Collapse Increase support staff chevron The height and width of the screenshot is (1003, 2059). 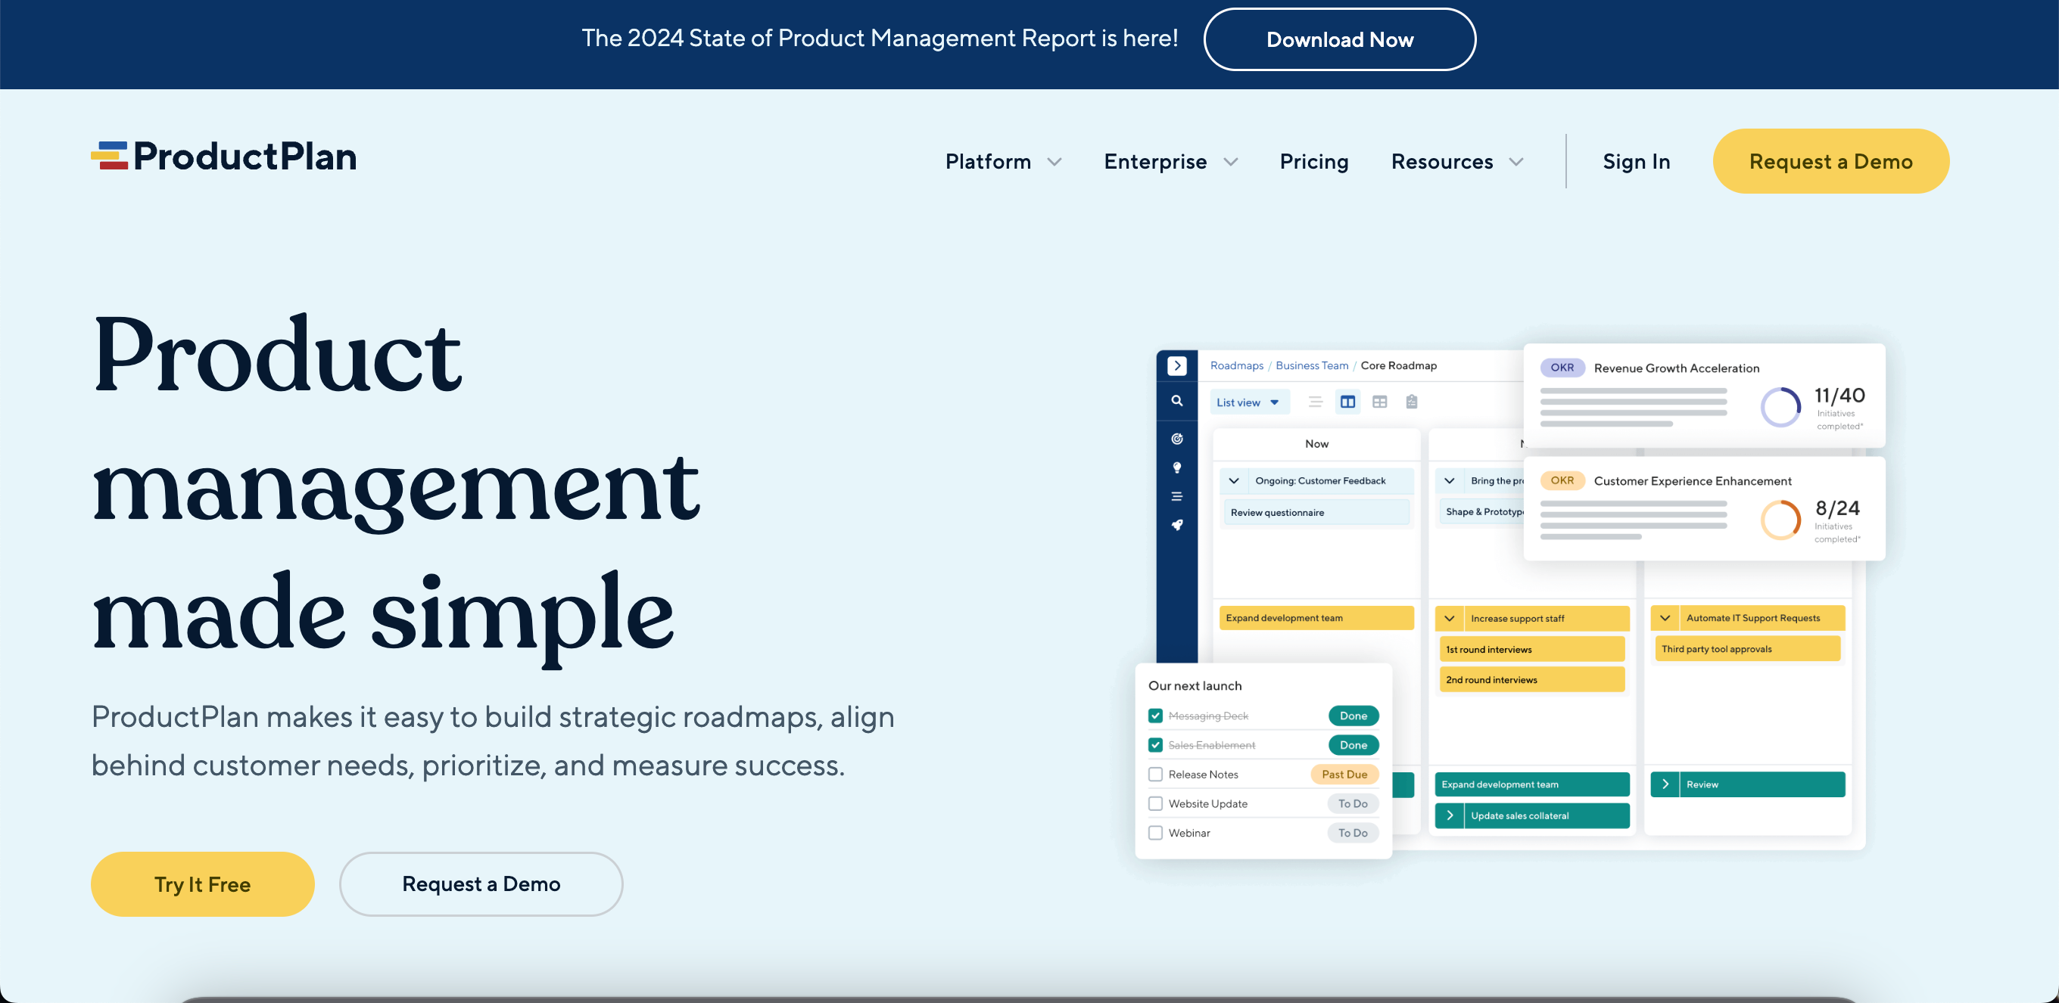pyautogui.click(x=1449, y=618)
